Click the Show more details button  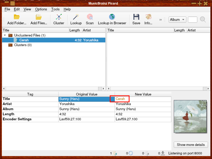point(191,145)
